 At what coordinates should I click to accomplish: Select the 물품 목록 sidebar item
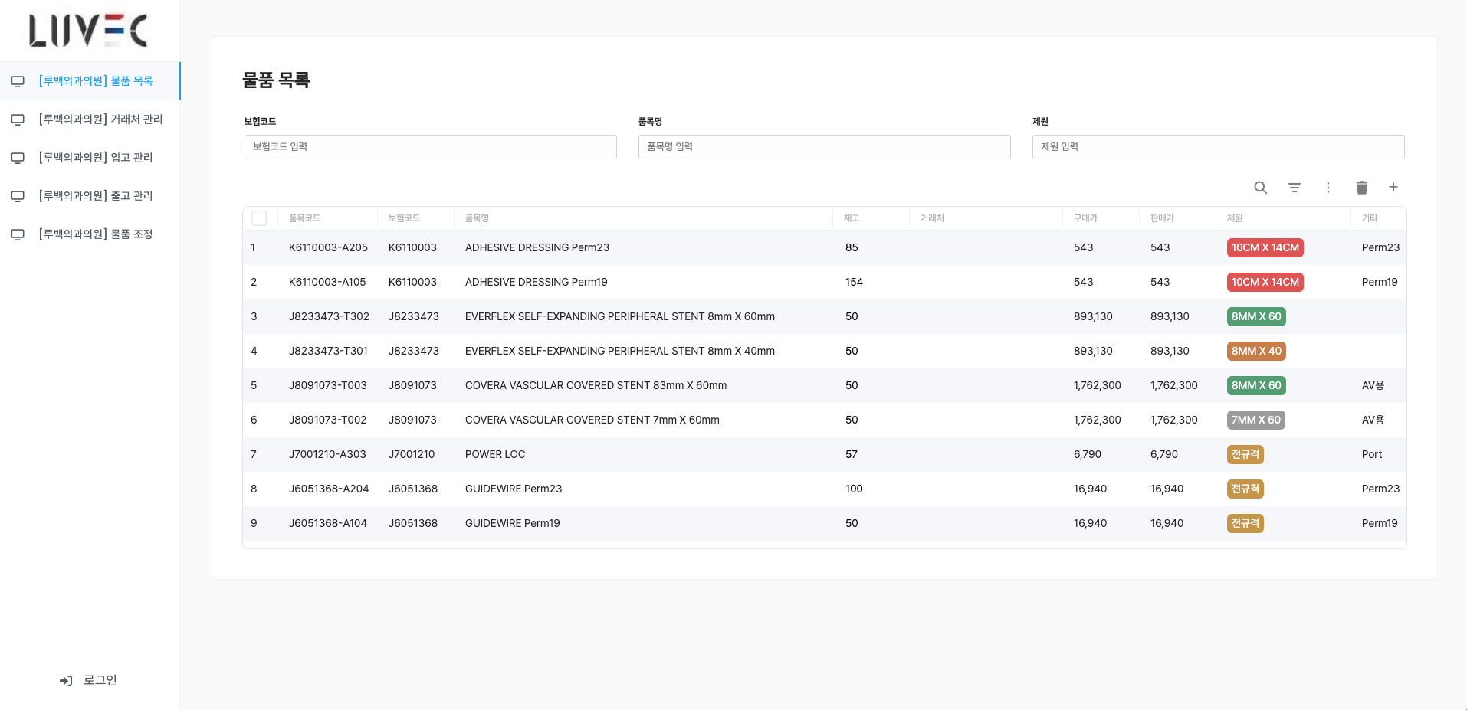pyautogui.click(x=96, y=81)
